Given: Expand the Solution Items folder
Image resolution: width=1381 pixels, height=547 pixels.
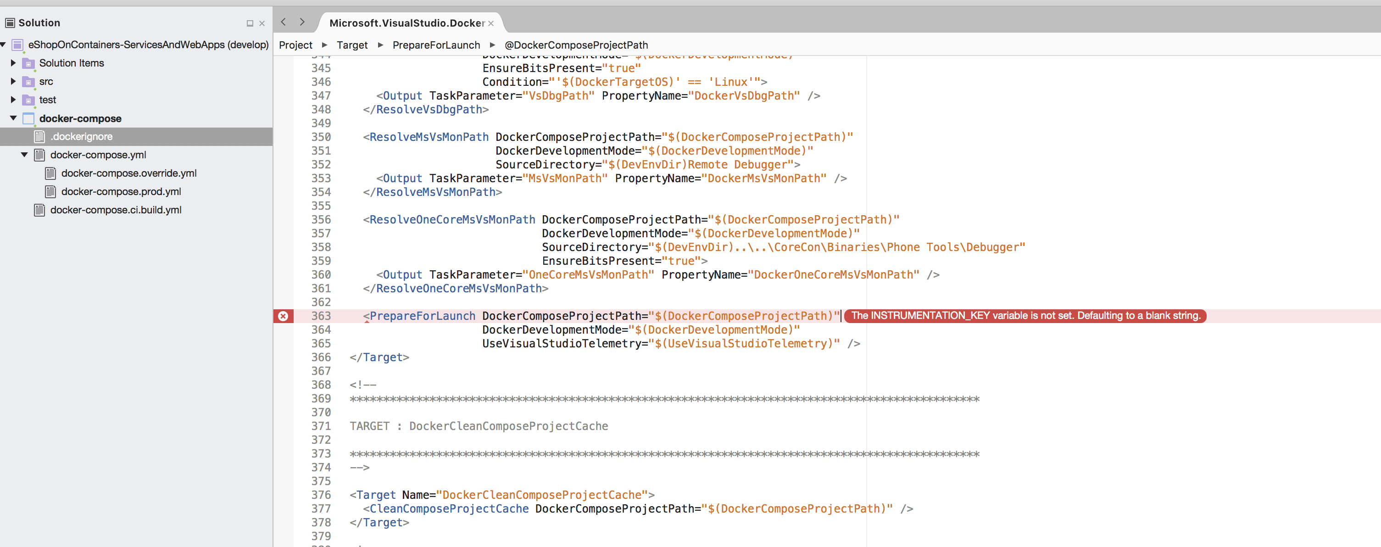Looking at the screenshot, I should click(x=13, y=63).
